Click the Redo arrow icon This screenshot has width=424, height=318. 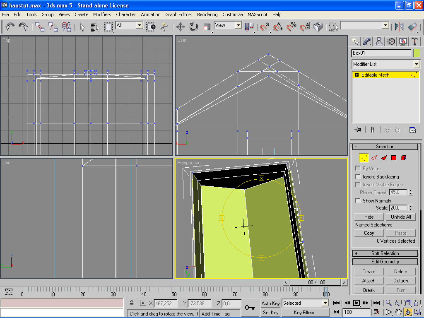click(x=23, y=26)
